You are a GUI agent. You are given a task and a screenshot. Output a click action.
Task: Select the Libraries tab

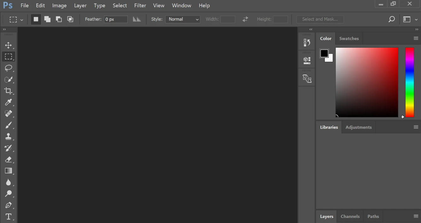coord(329,127)
